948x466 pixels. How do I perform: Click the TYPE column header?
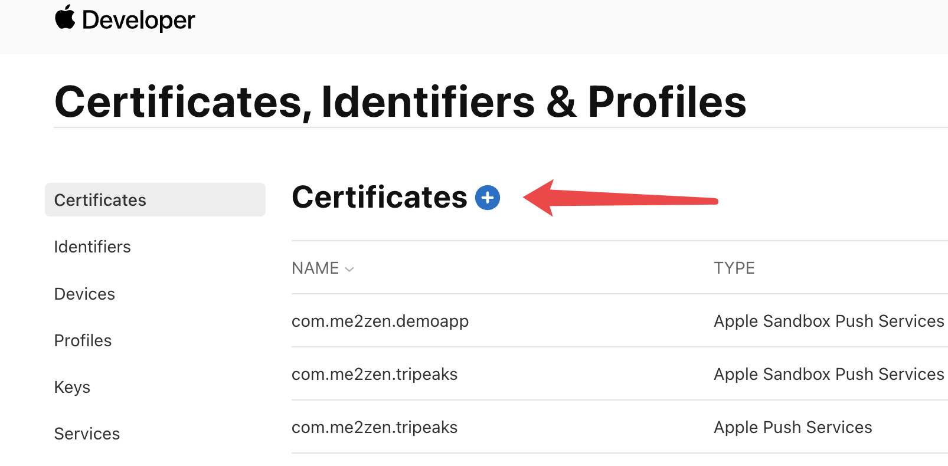734,268
